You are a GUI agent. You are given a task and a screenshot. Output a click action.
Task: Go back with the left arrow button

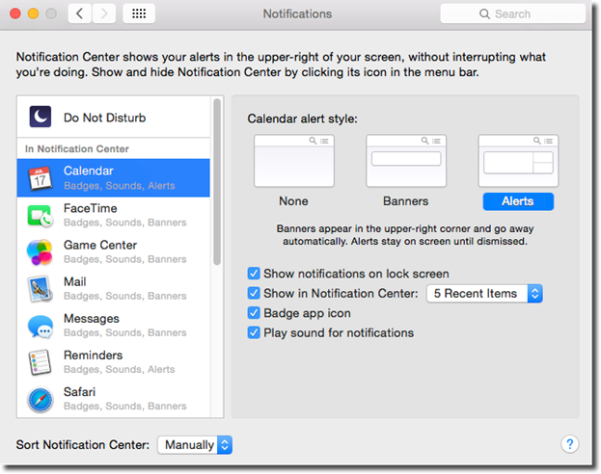pos(80,13)
